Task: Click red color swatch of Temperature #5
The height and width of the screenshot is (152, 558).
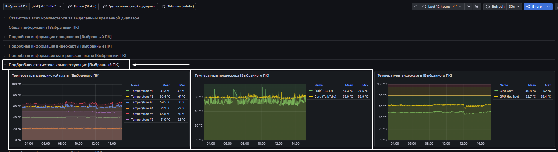Action: coord(128,114)
